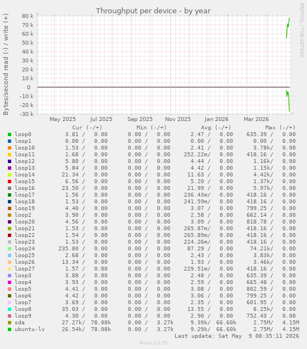Click the green read dip below zero

(288, 101)
